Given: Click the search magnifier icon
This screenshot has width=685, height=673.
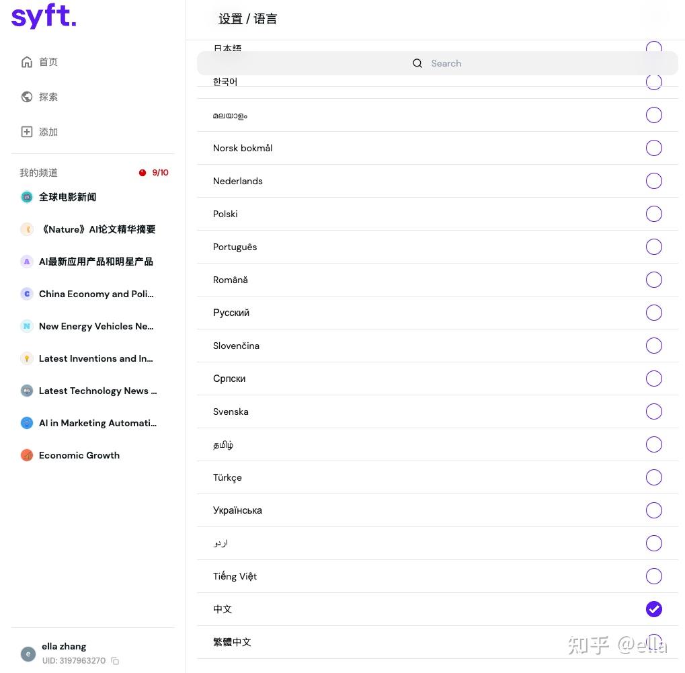Looking at the screenshot, I should [417, 63].
